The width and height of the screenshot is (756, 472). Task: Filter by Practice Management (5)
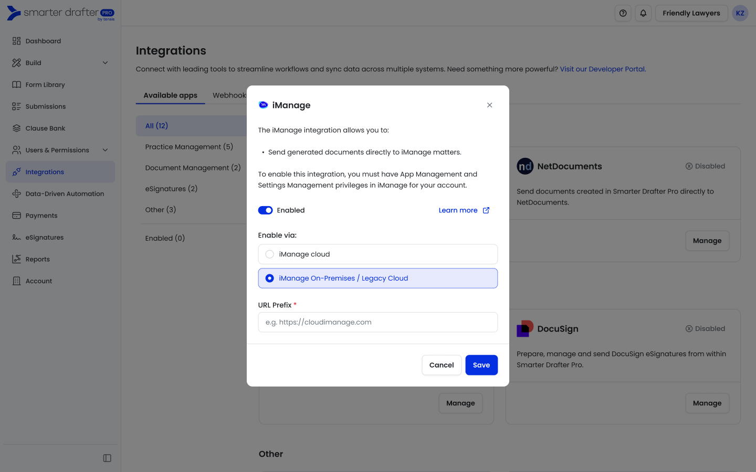pyautogui.click(x=189, y=147)
